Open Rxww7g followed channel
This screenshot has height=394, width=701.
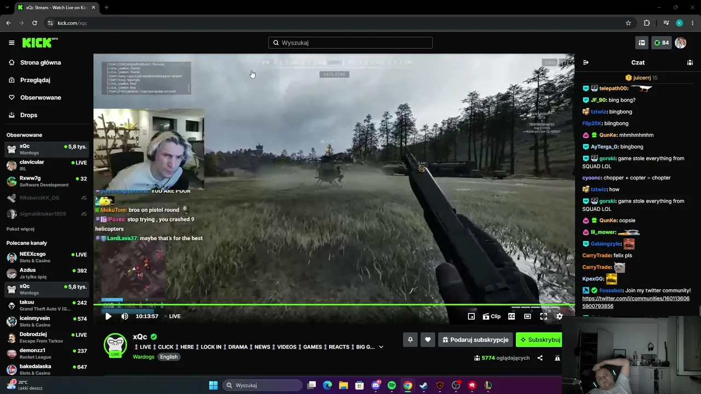point(47,181)
